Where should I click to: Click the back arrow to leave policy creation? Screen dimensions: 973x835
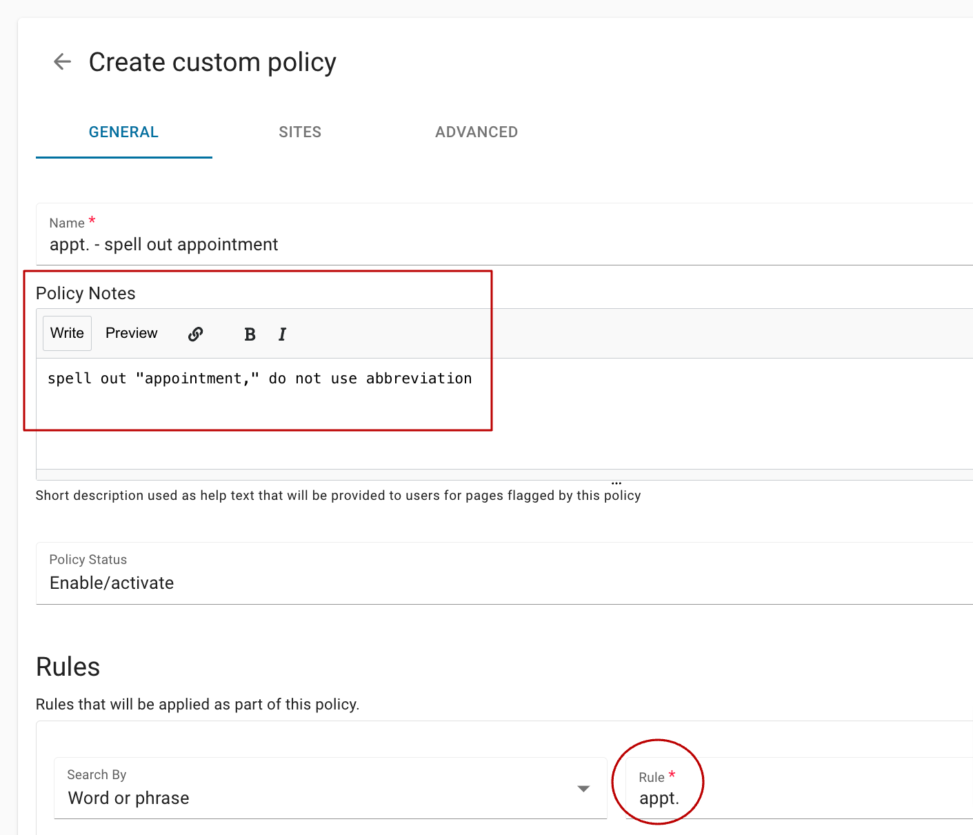point(62,61)
